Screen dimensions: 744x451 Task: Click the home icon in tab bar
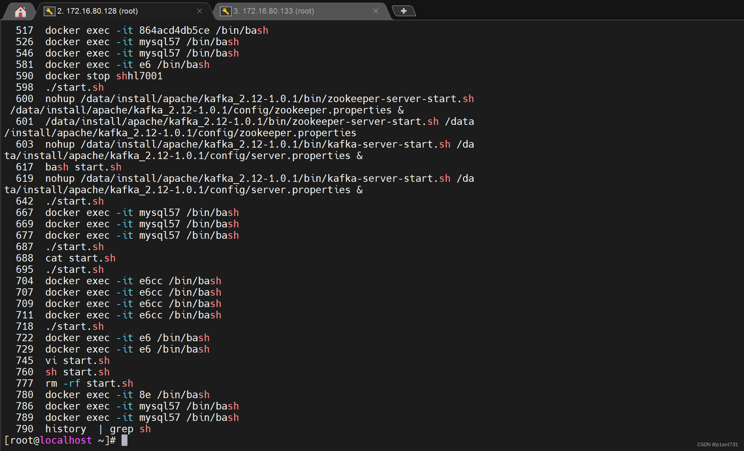[21, 12]
